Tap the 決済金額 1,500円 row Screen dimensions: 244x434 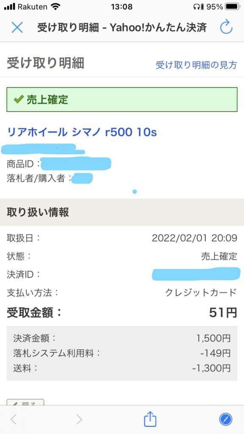click(122, 338)
